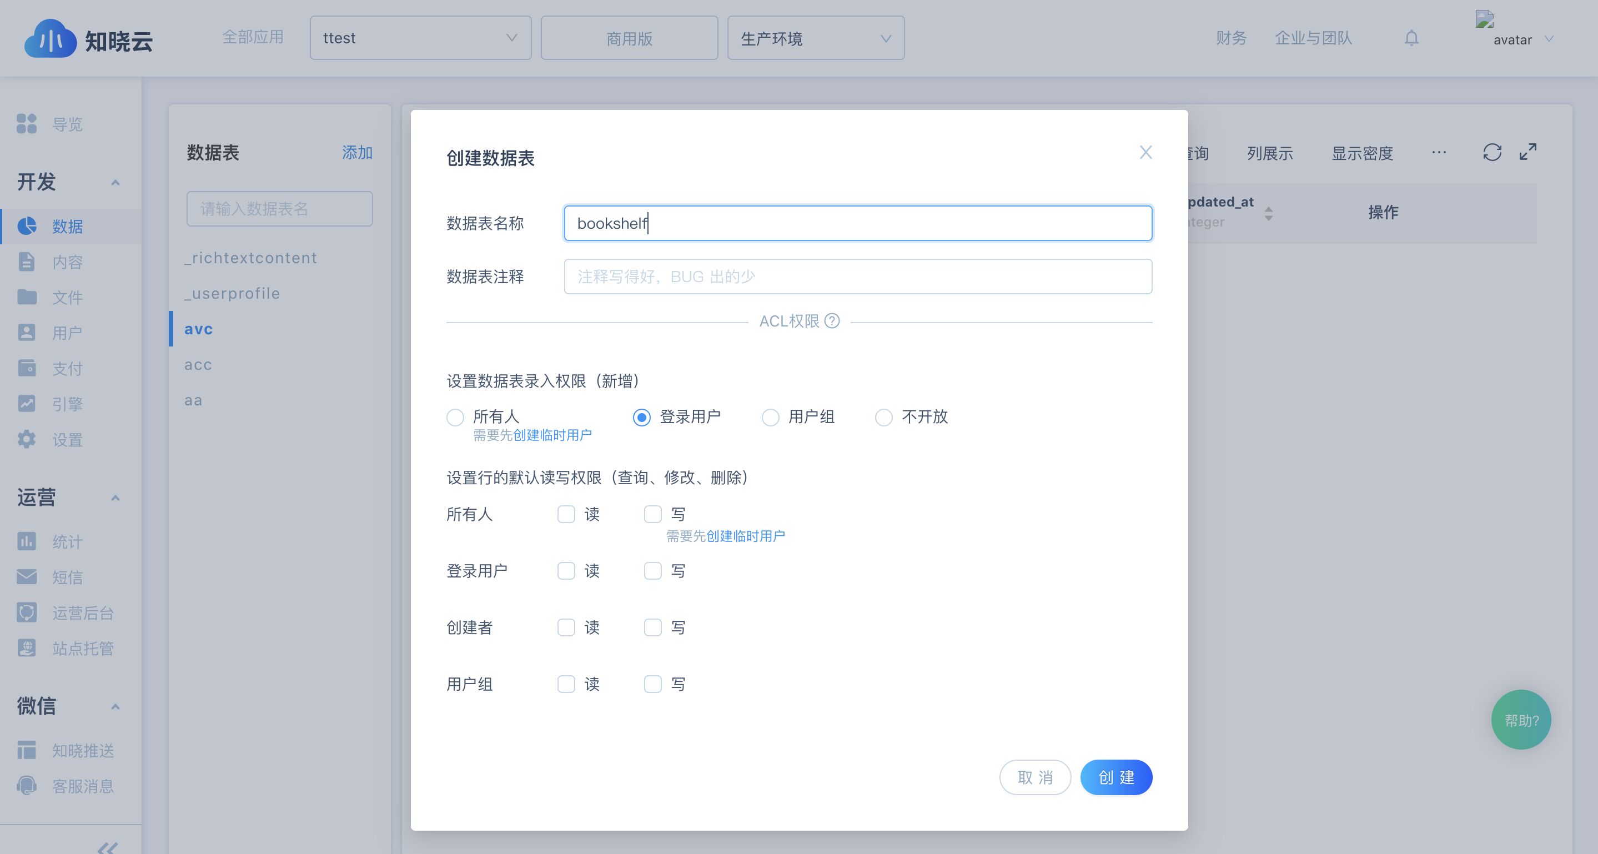Select 所有人 radio for insert permission
1598x854 pixels.
(x=455, y=418)
